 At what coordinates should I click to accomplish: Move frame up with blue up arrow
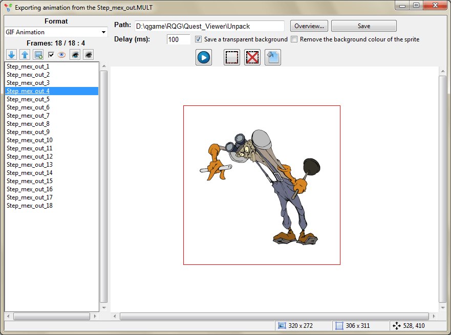pyautogui.click(x=25, y=55)
